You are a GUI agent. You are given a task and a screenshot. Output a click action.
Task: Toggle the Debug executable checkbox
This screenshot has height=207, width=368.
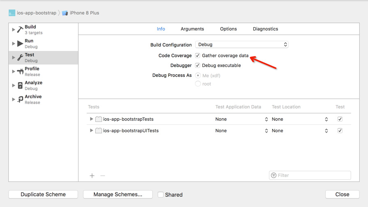coord(198,65)
